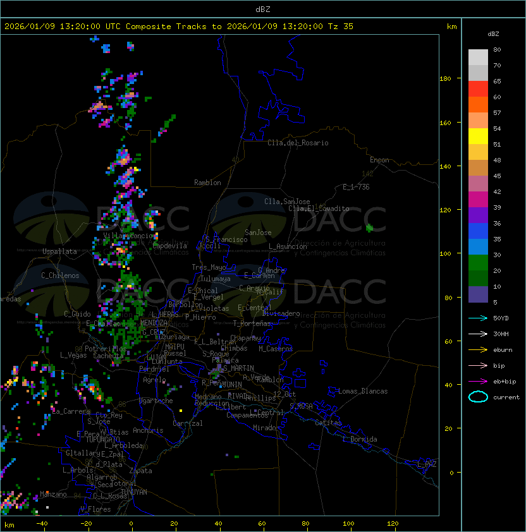Select the dark orange swatch in dBZ scale

click(x=478, y=105)
